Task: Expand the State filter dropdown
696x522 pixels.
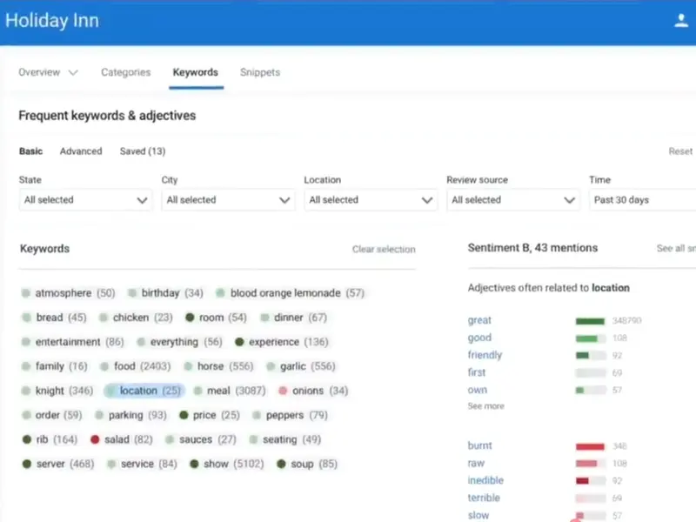Action: (x=85, y=200)
